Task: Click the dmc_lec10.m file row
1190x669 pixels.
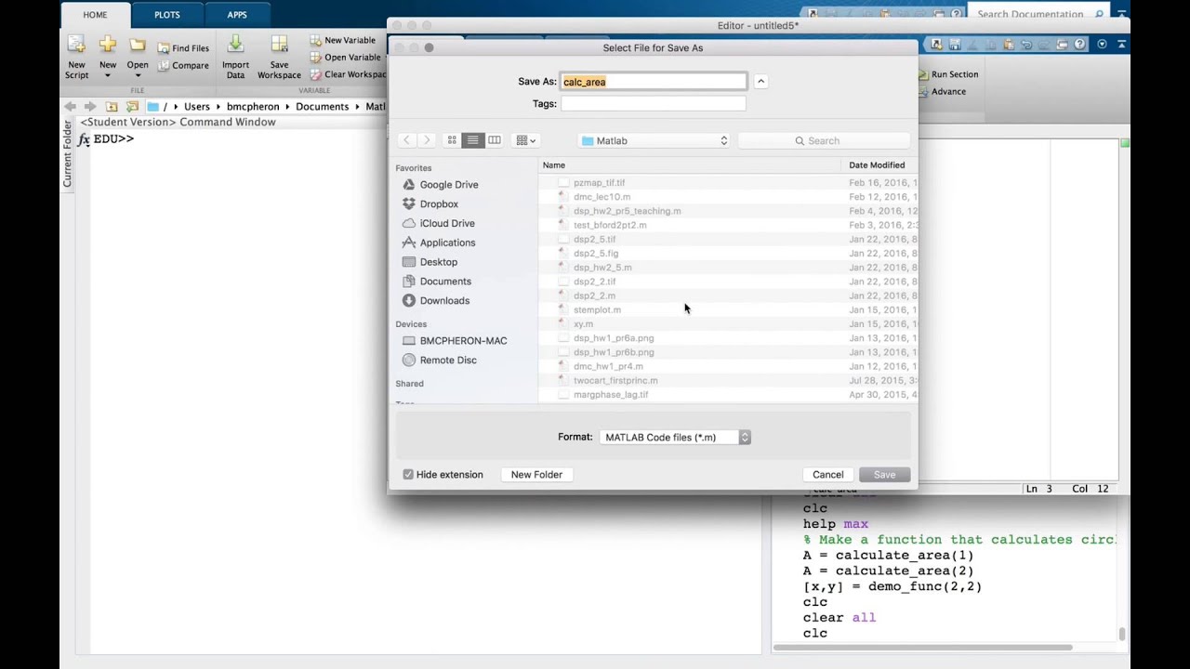Action: [728, 197]
